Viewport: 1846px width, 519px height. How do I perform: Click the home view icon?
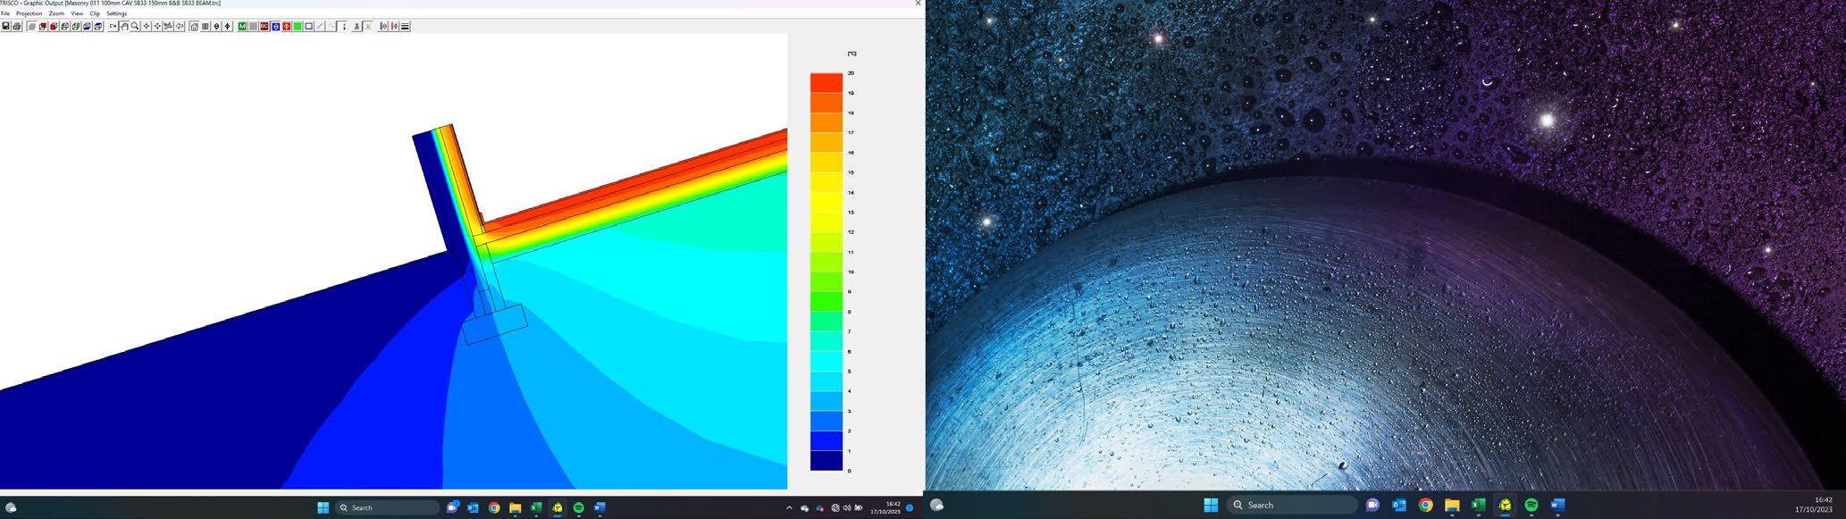coord(194,27)
